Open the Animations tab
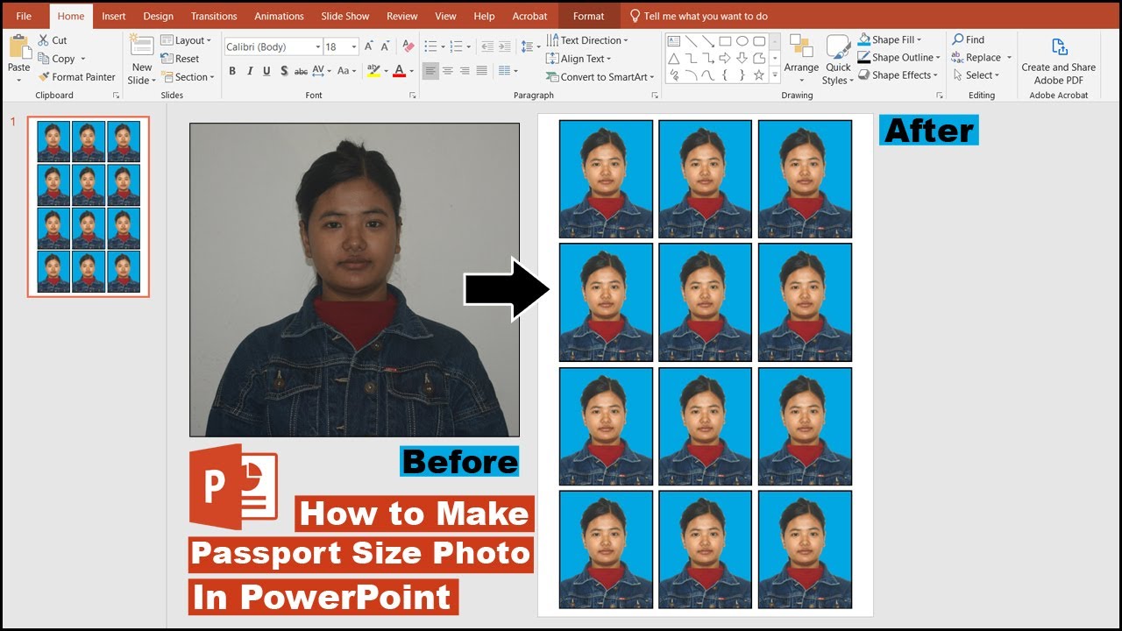This screenshot has height=631, width=1122. (x=279, y=16)
